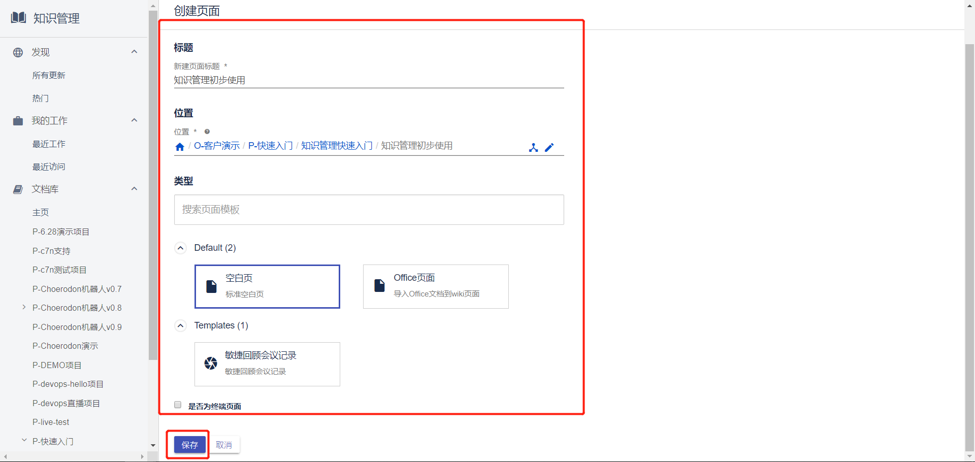Image resolution: width=975 pixels, height=462 pixels.
Task: Open P-devops-hello项目 in sidebar
Action: pos(68,384)
